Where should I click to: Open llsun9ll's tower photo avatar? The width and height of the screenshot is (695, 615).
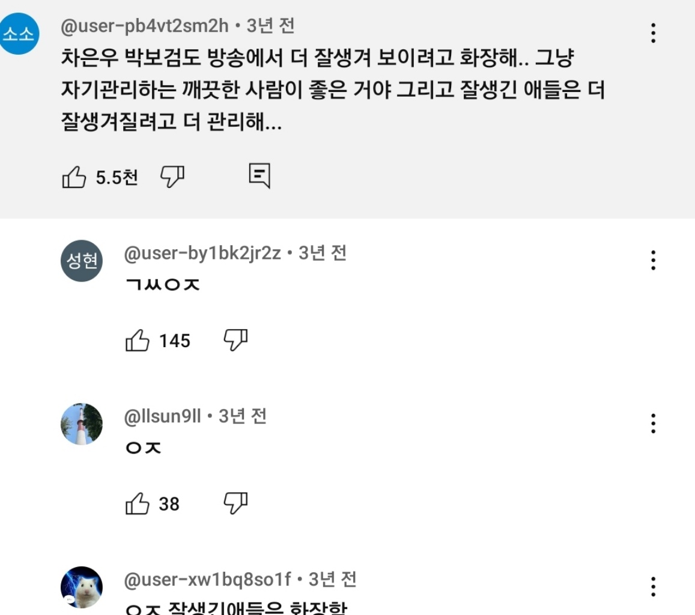(x=82, y=424)
